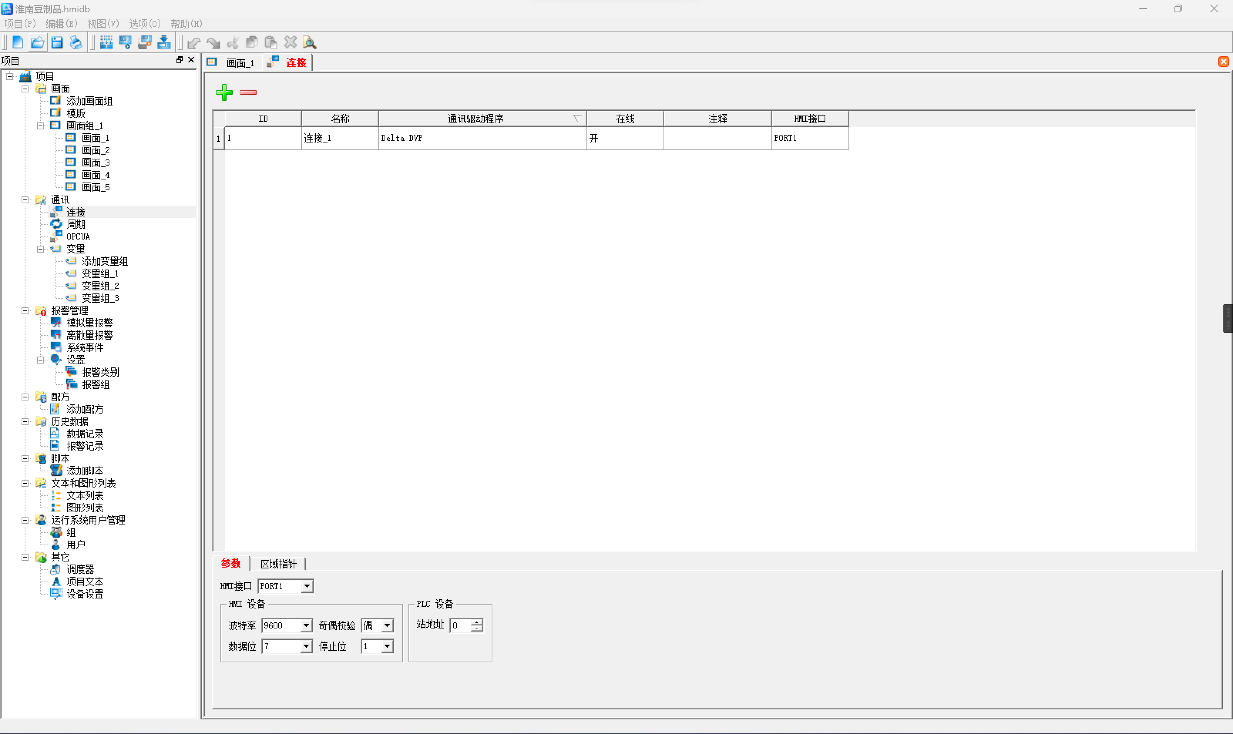The height and width of the screenshot is (734, 1233).
Task: Float the 项目 panel with restore icon
Action: pos(179,60)
